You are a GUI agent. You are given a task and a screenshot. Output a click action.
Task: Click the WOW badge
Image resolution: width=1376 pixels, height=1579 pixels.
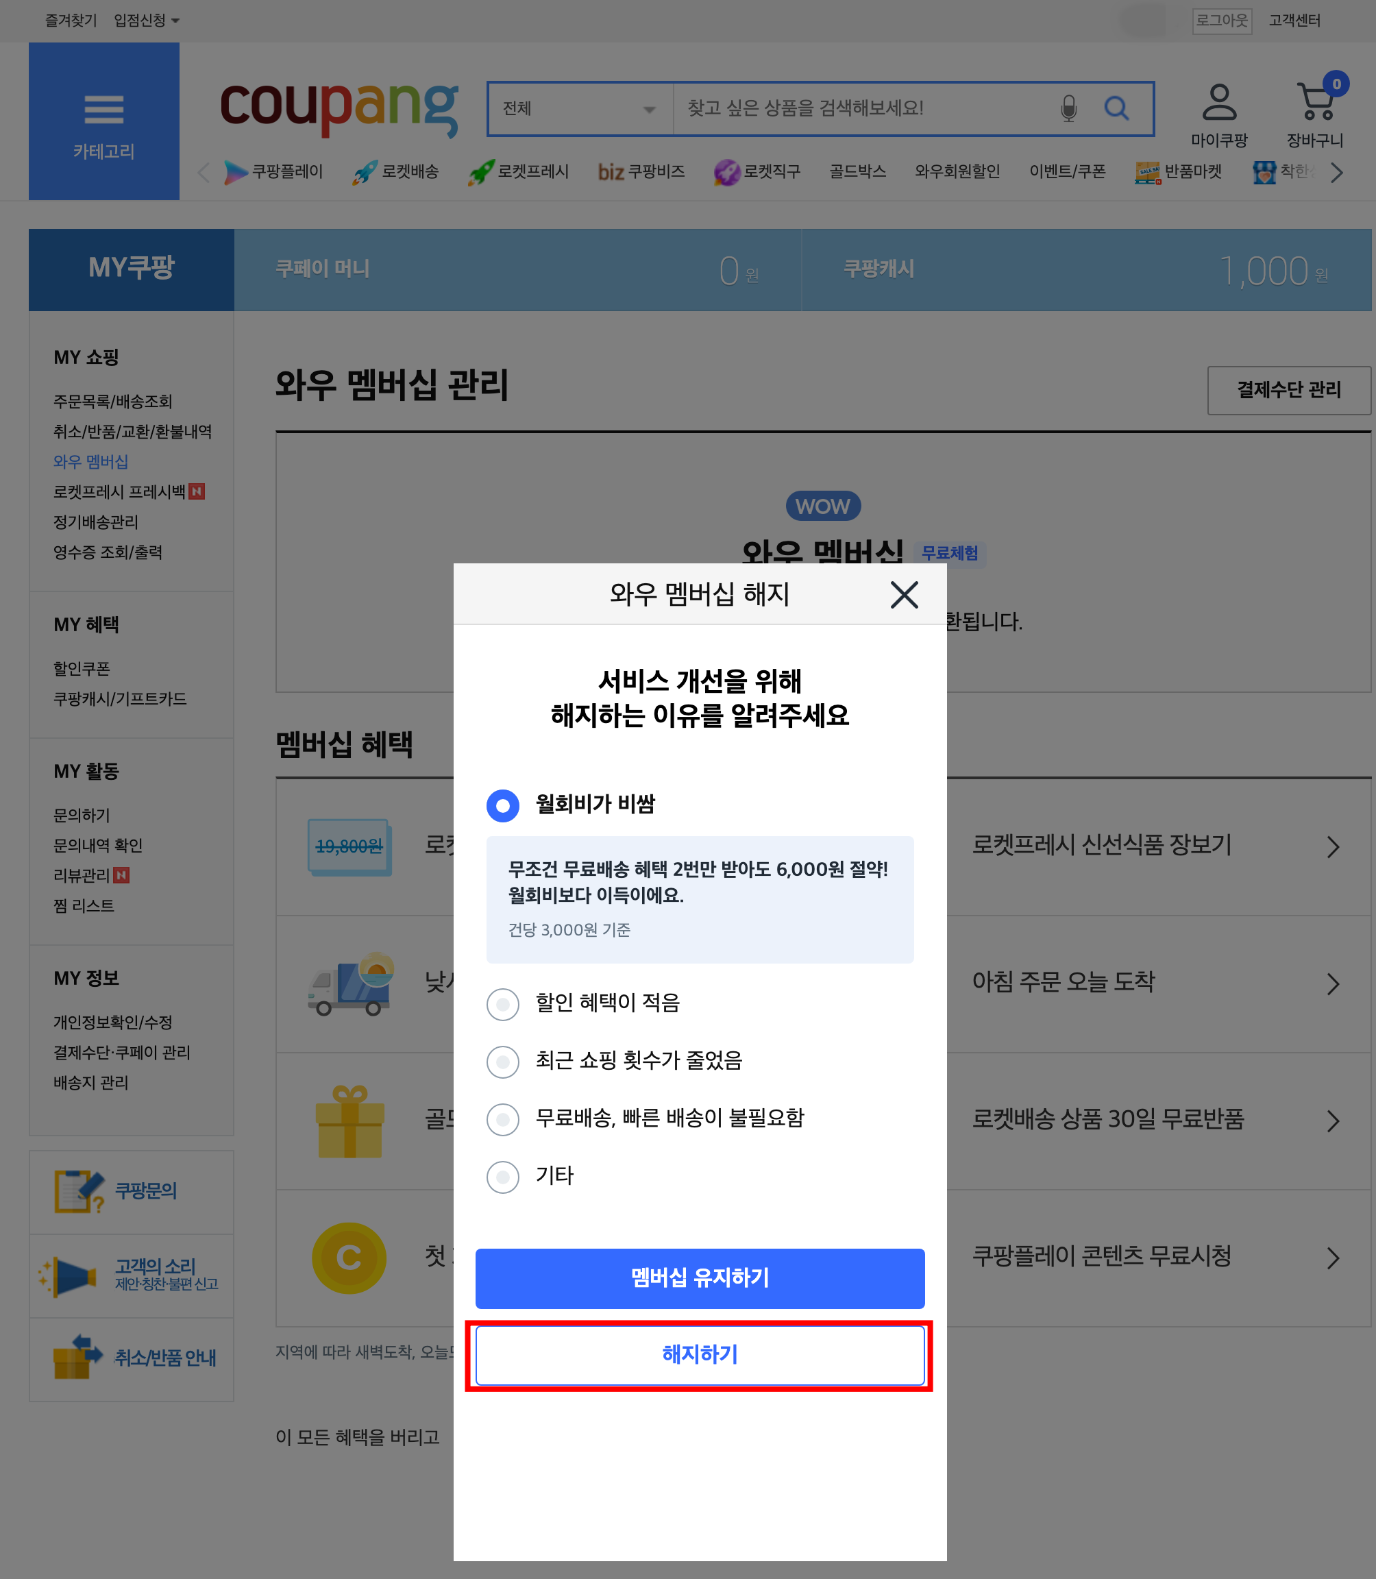[822, 506]
